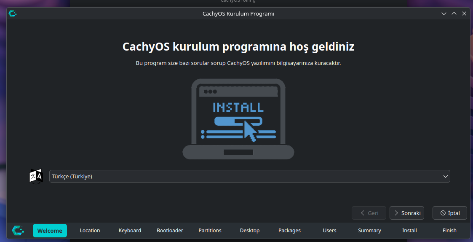Minimize the installer window
Viewport: 473px width, 242px height.
point(444,13)
